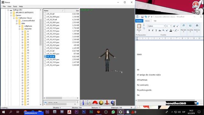Open the File menu in Noesis
Viewport: 204px width, 115px height.
coord(4,6)
